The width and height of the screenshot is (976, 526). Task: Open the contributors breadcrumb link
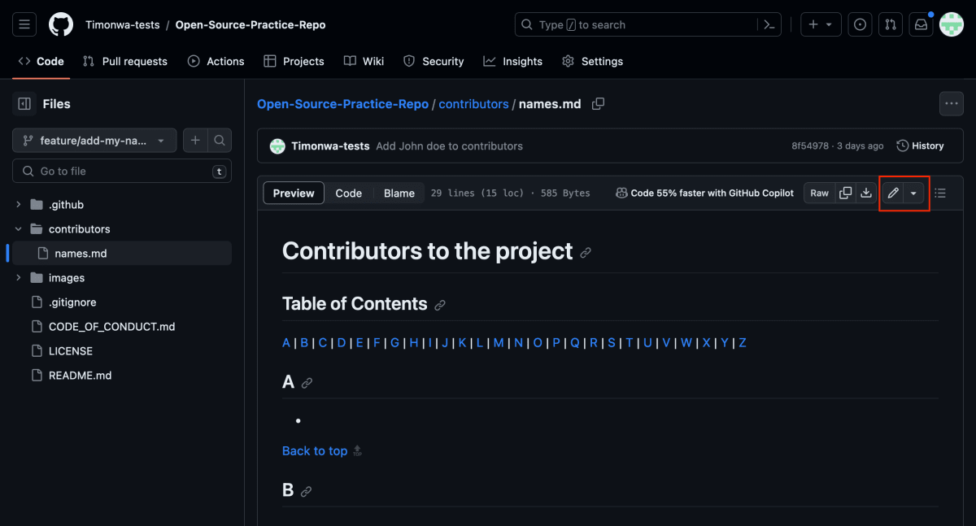[473, 104]
